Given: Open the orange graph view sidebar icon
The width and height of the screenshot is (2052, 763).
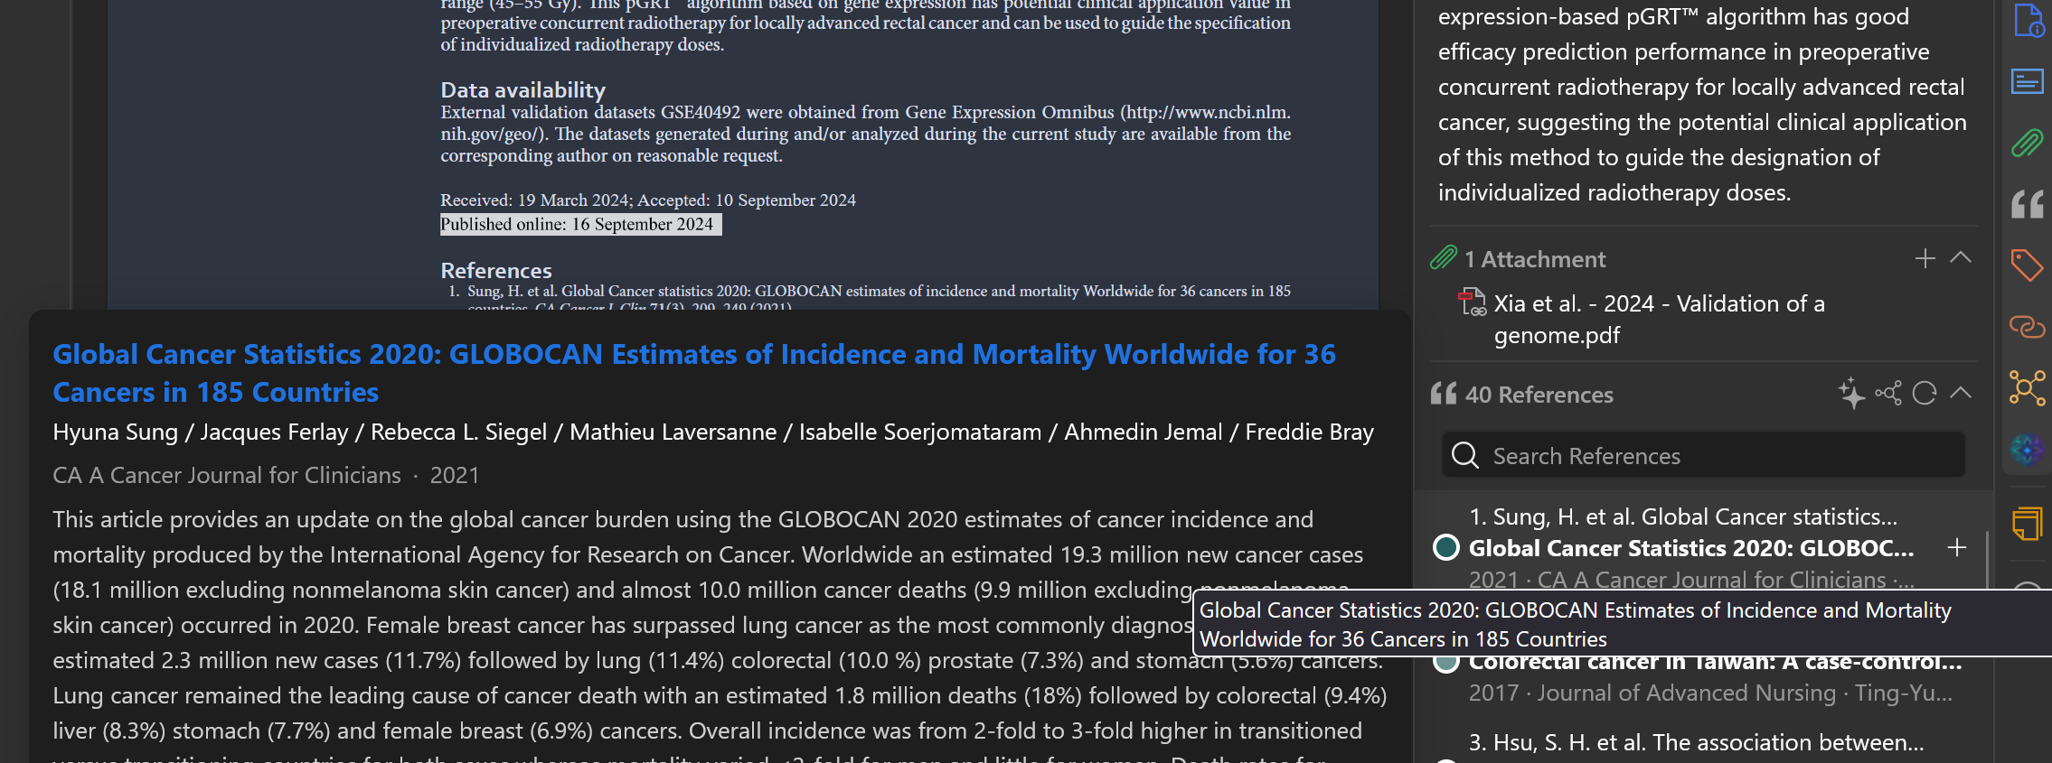Looking at the screenshot, I should (2028, 388).
